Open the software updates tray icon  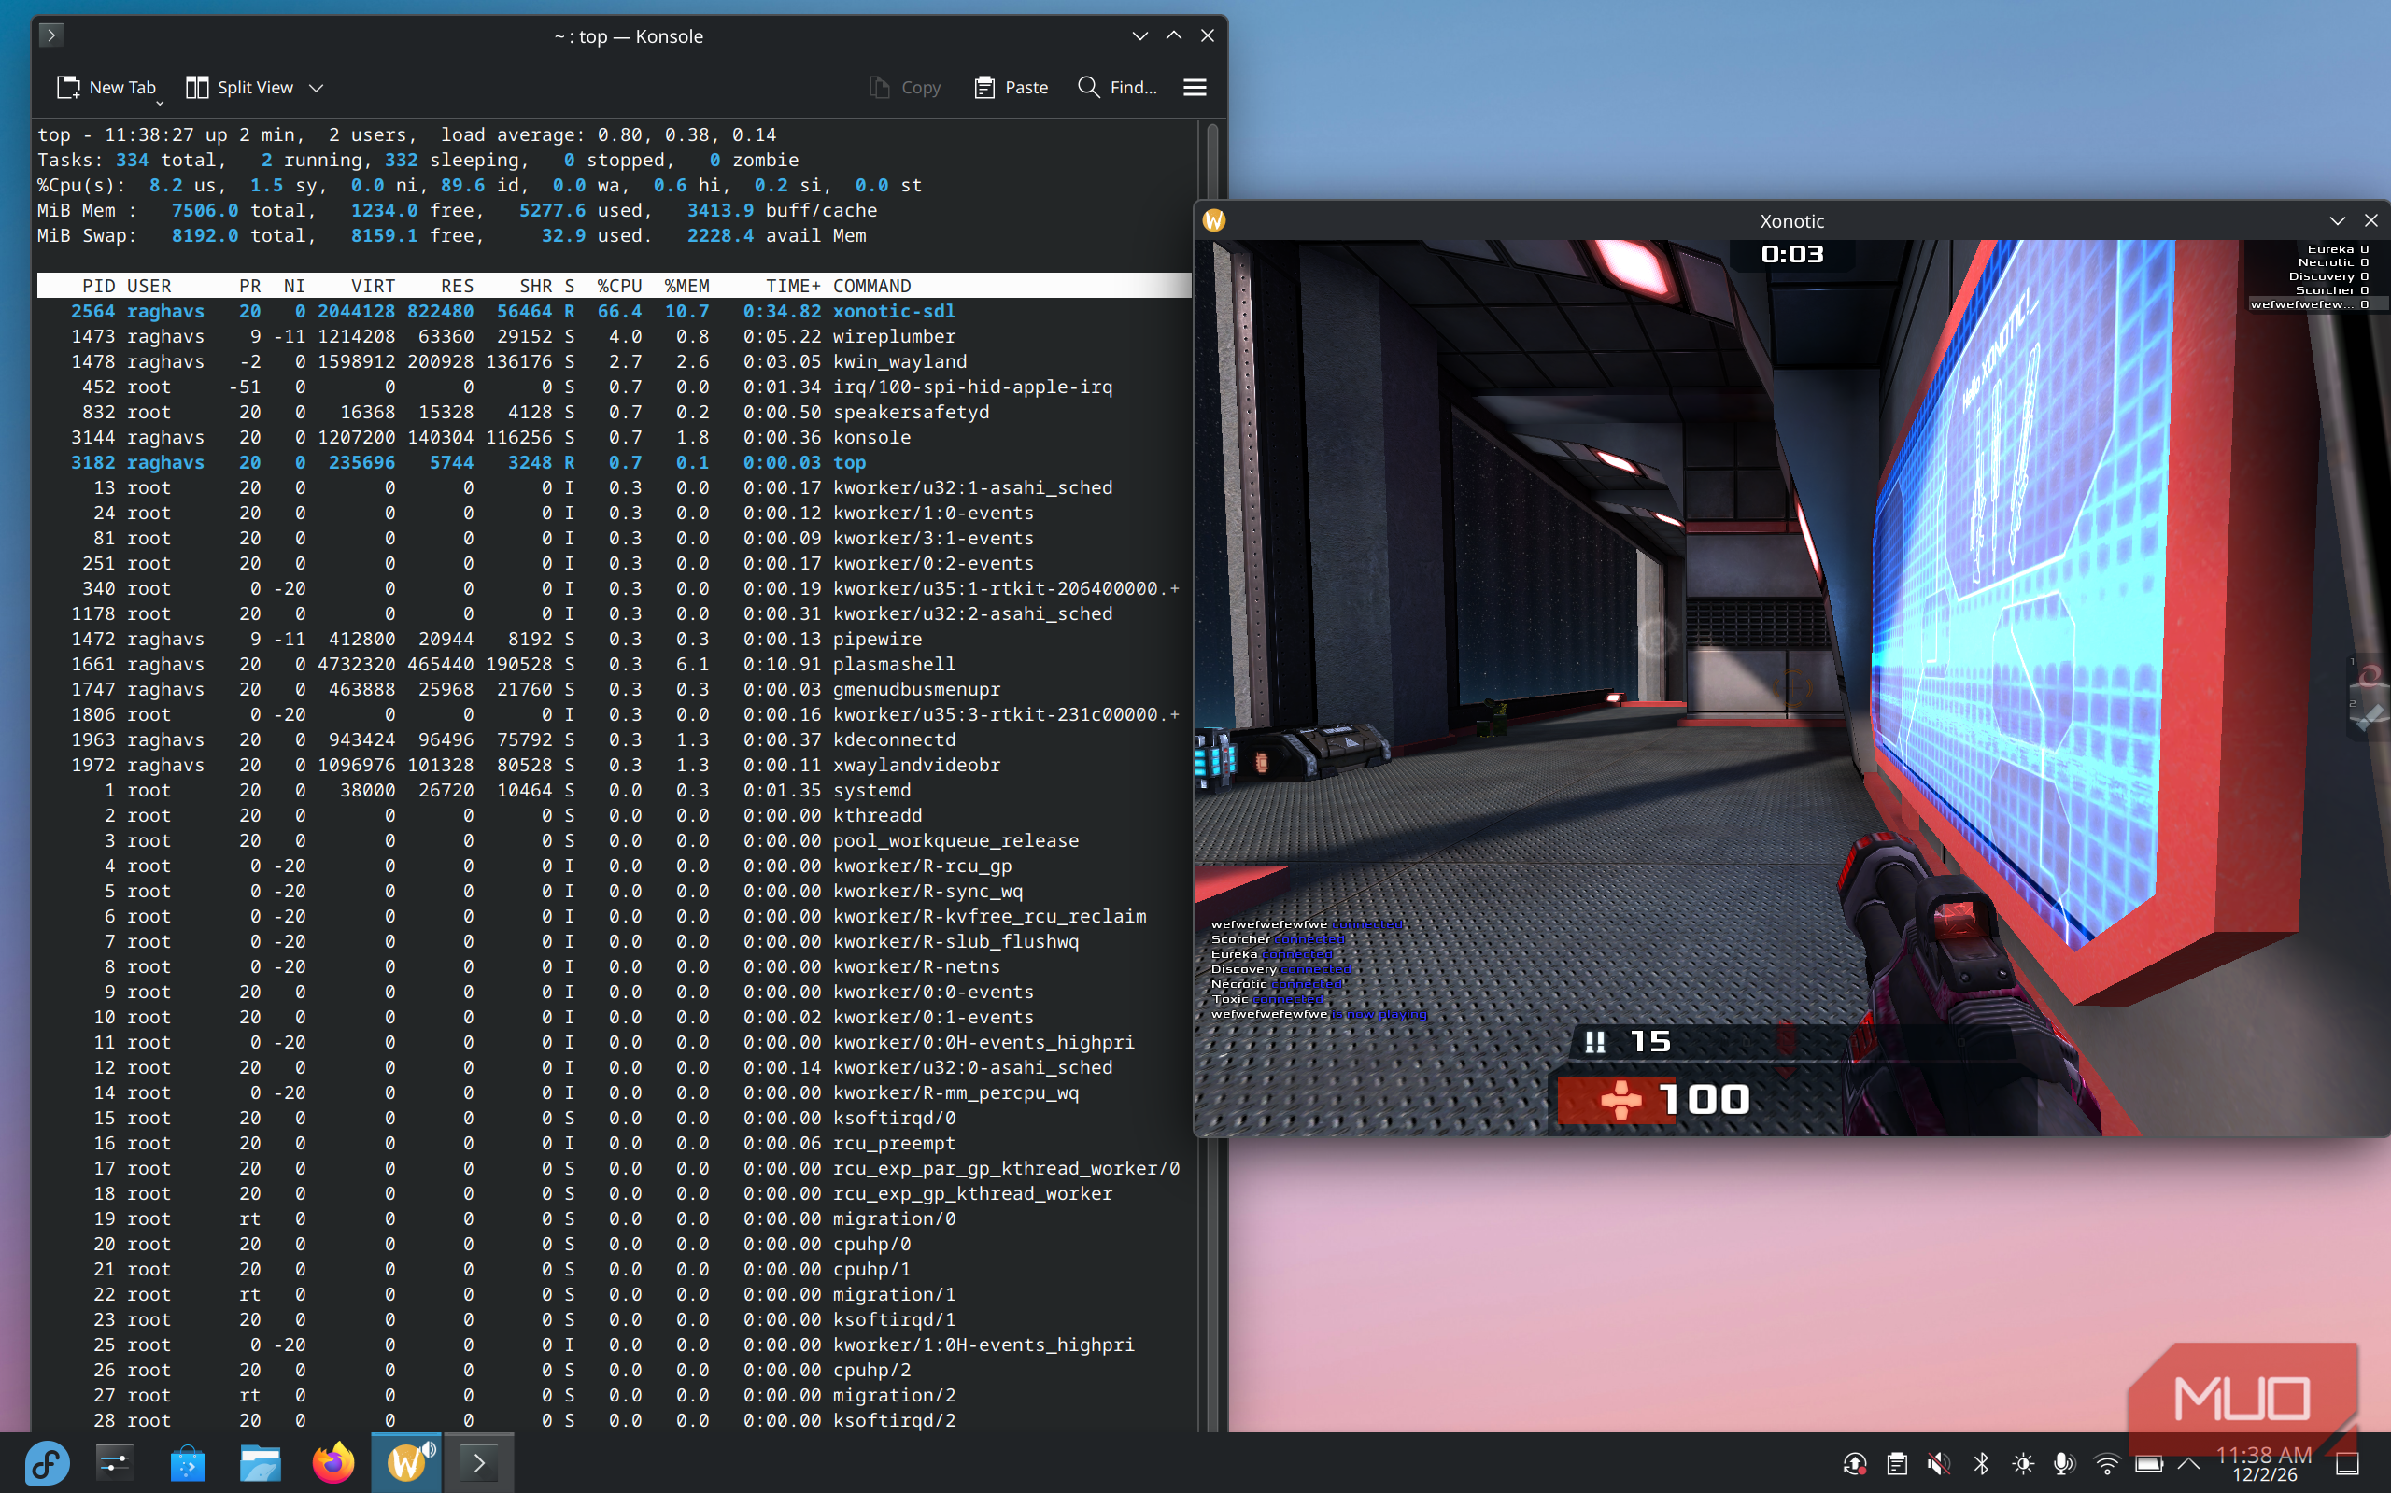tap(1854, 1463)
